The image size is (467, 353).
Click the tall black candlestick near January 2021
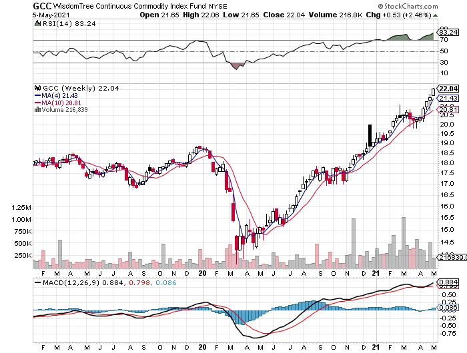(370, 135)
